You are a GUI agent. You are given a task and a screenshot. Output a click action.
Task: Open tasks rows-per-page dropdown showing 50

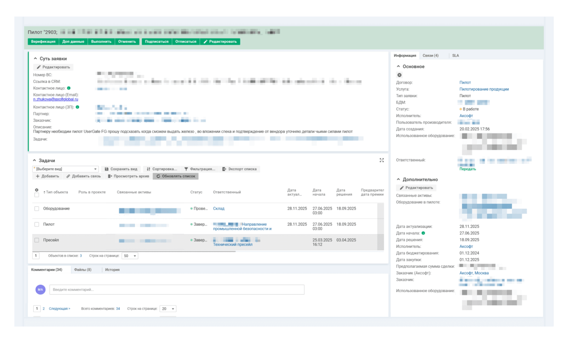point(130,256)
